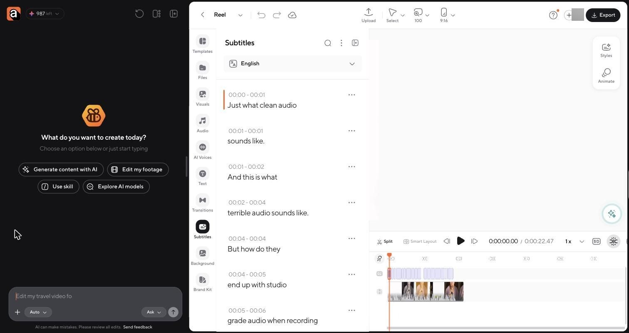Open the AI Voices panel
The height and width of the screenshot is (333, 629).
pos(203,151)
